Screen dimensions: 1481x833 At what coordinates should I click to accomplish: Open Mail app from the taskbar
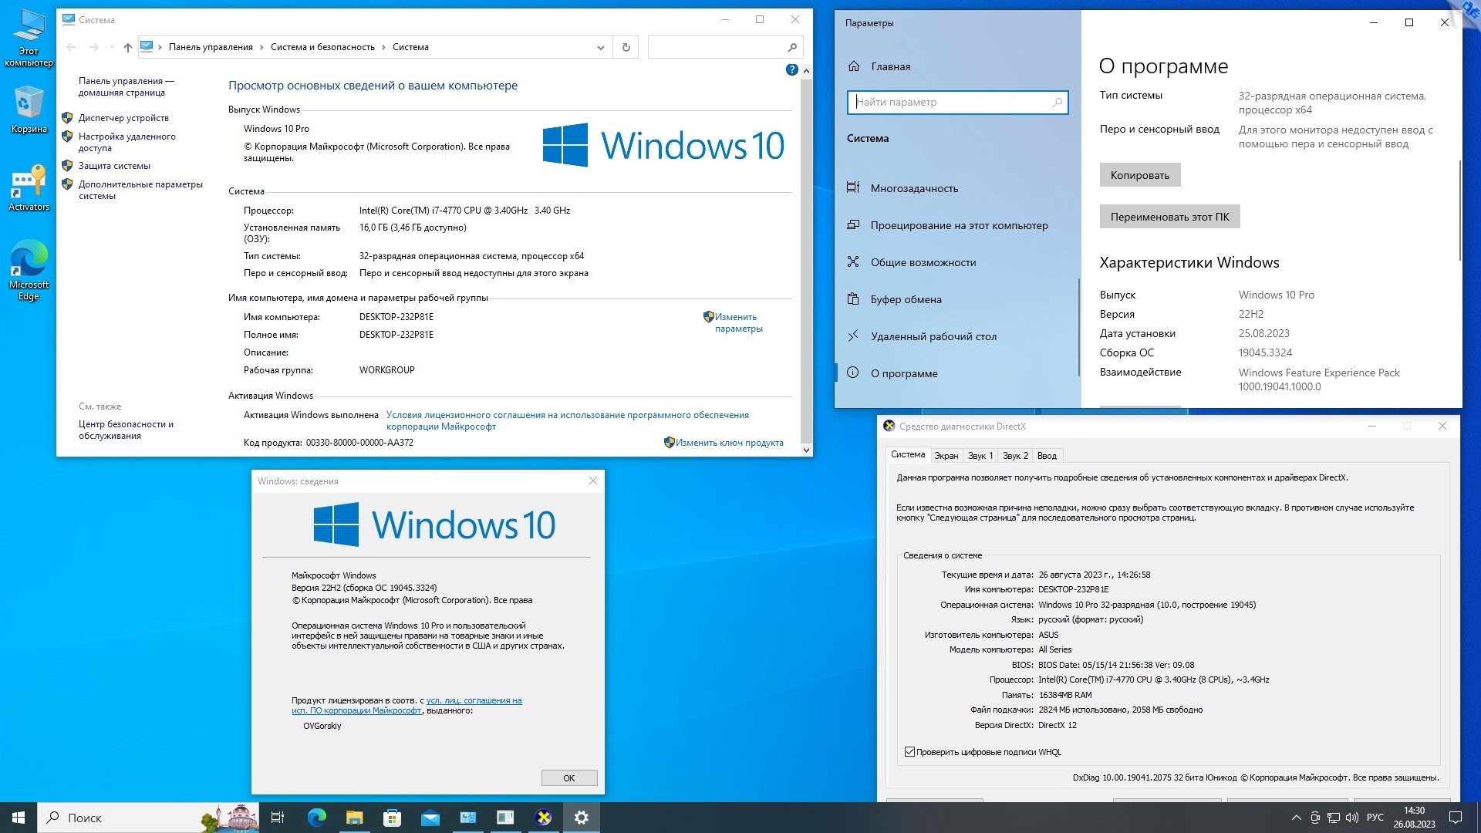pos(430,818)
